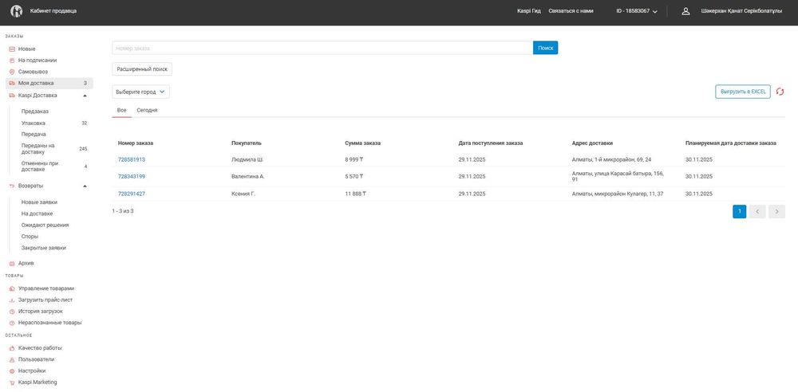The image size is (798, 392).
Task: Switch to the Сегодня tab
Action: [147, 110]
